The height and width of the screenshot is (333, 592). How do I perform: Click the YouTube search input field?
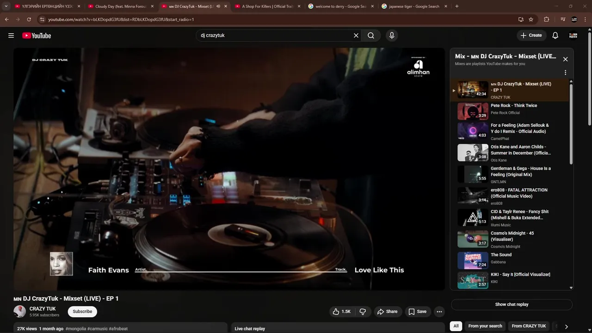pos(274,36)
